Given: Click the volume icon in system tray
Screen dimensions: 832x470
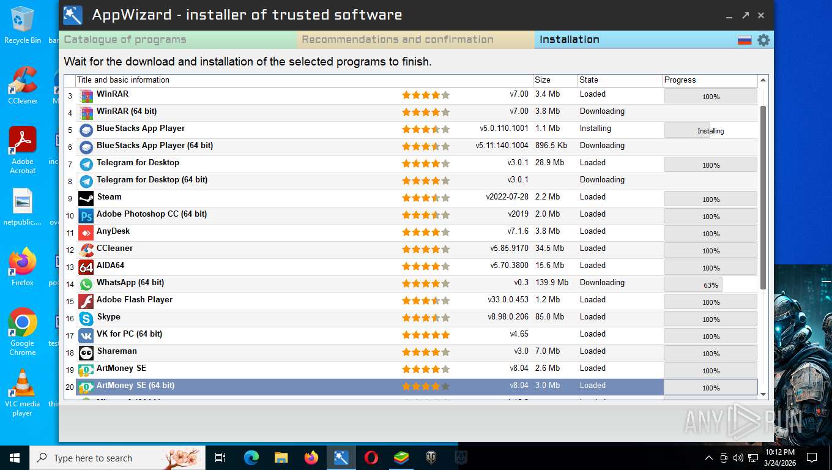Looking at the screenshot, I should (738, 458).
